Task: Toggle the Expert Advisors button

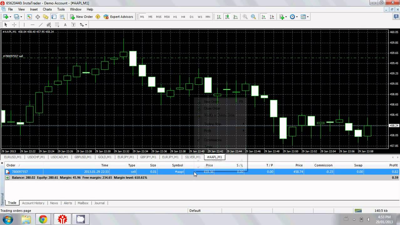Action: point(118,17)
